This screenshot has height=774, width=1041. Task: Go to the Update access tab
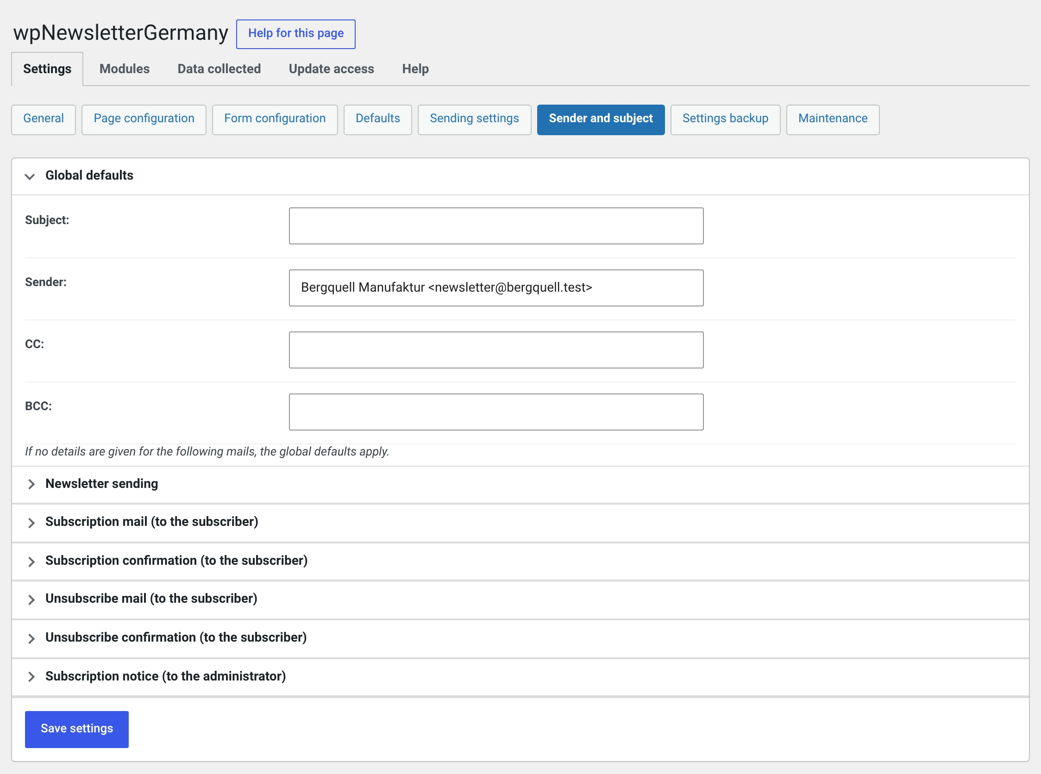(x=332, y=69)
